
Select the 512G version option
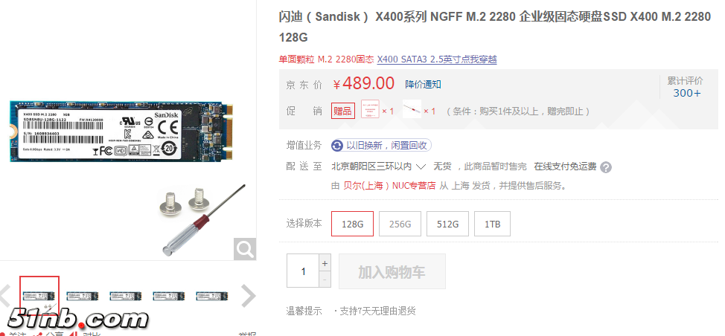point(447,224)
